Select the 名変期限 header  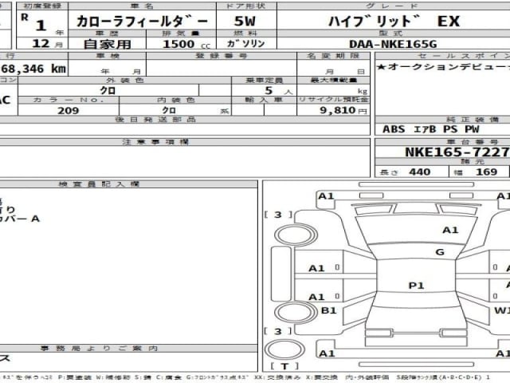pos(333,56)
